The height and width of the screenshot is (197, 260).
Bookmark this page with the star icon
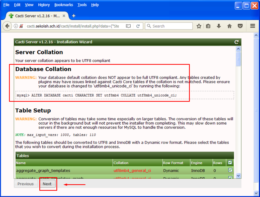pyautogui.click(x=199, y=26)
